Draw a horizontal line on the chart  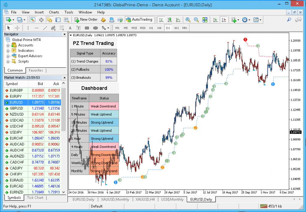click(x=36, y=28)
